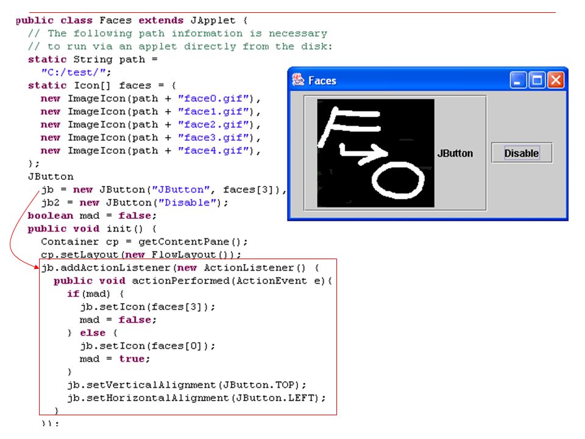Click the Java icon in Faces title bar
This screenshot has width=585, height=439.
click(298, 80)
